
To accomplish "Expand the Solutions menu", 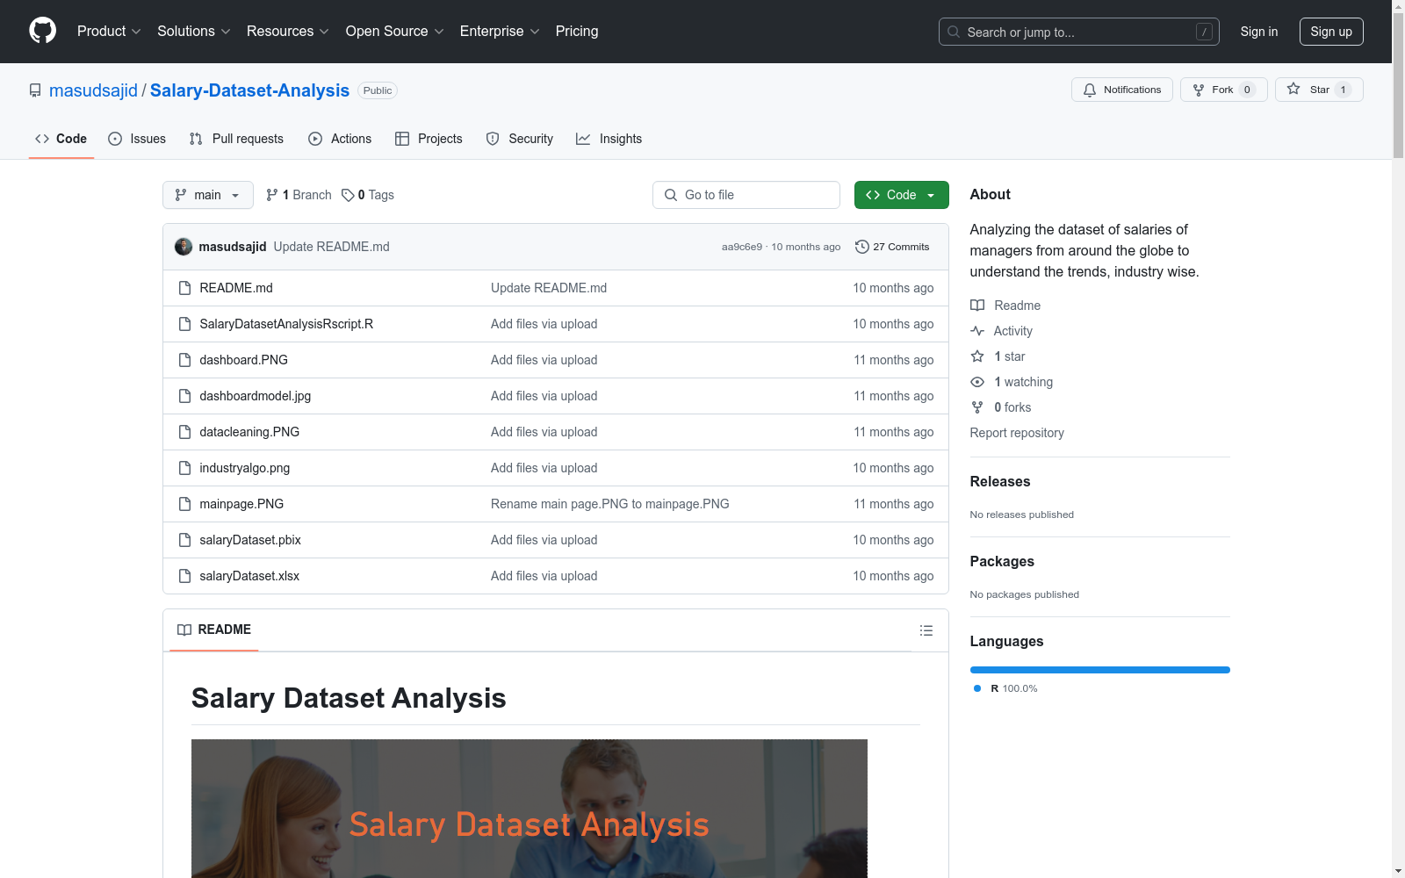I will 193,31.
